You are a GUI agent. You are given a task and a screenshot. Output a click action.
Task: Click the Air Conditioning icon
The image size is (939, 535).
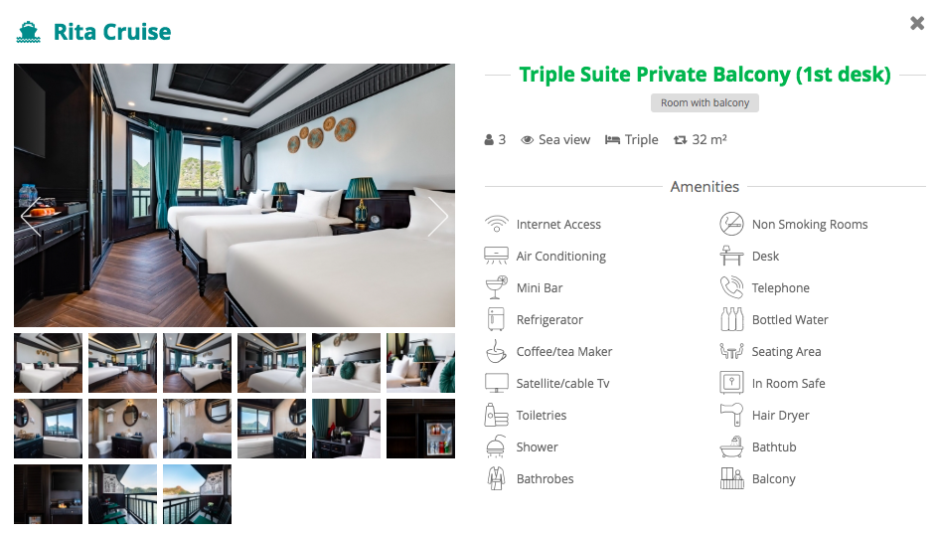coord(497,256)
